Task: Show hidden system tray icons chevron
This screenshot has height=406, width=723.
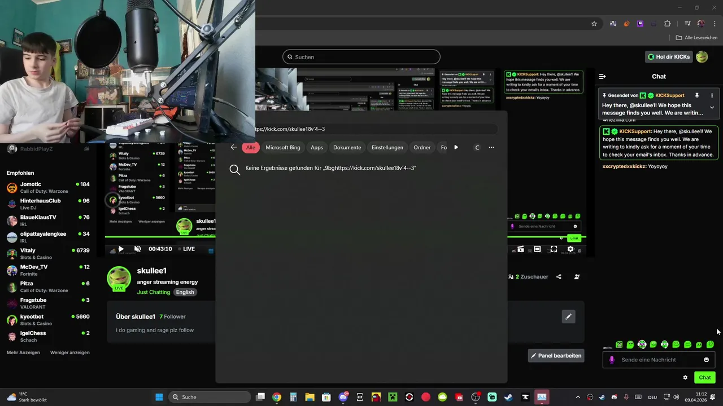Action: (577, 397)
